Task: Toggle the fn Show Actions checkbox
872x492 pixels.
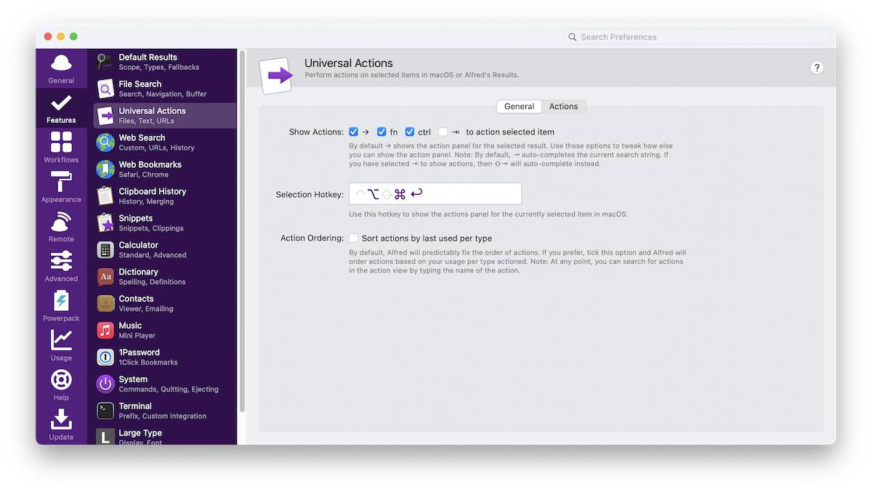Action: 381,132
